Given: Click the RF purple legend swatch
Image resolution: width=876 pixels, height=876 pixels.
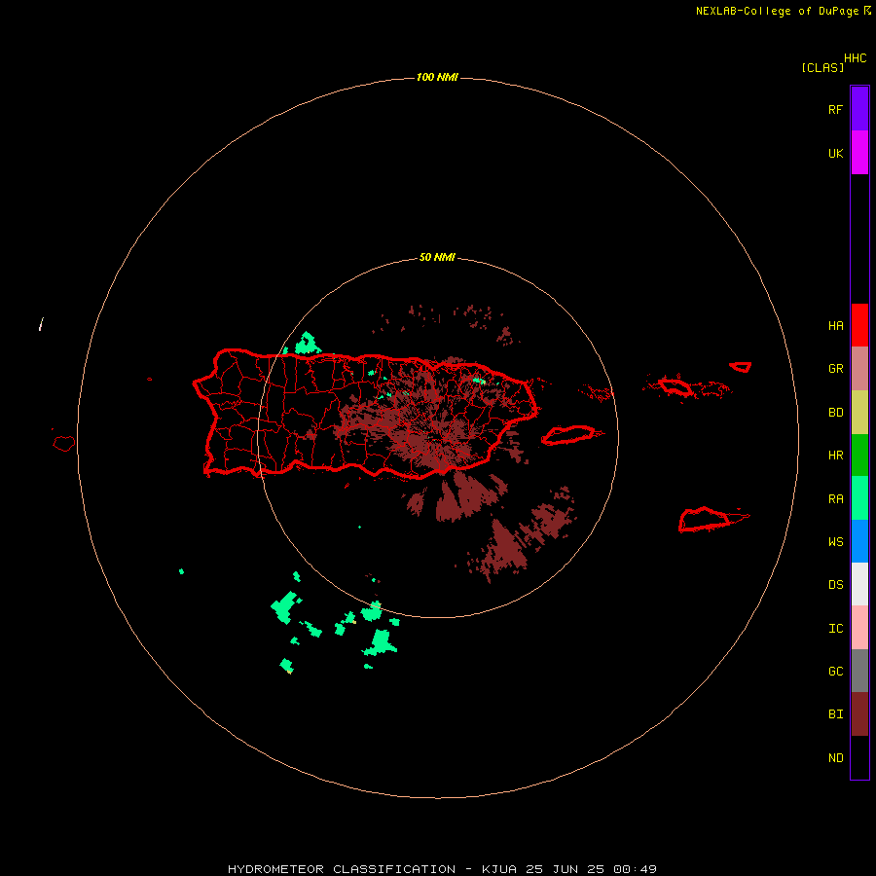Looking at the screenshot, I should pos(859,109).
